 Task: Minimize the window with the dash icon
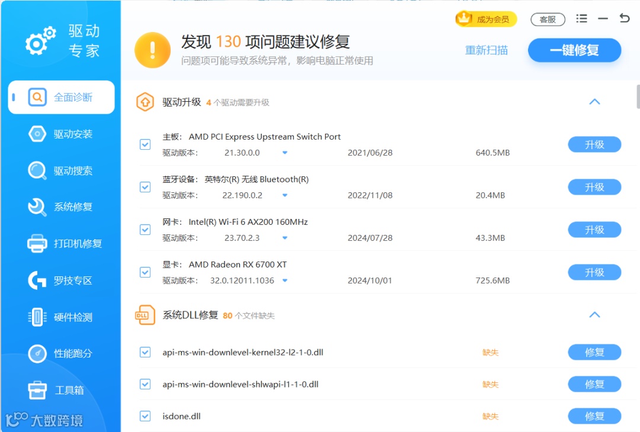[603, 18]
